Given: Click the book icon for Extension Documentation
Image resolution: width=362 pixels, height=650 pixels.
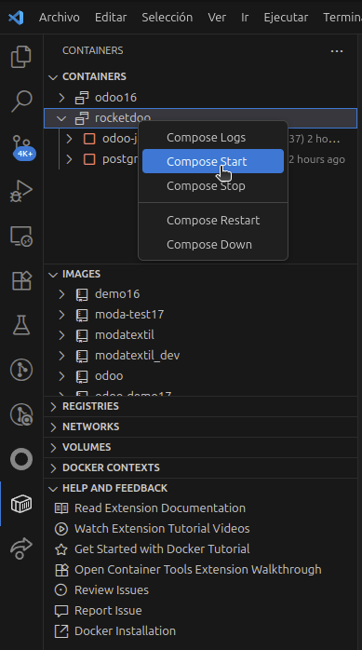Looking at the screenshot, I should [x=61, y=508].
